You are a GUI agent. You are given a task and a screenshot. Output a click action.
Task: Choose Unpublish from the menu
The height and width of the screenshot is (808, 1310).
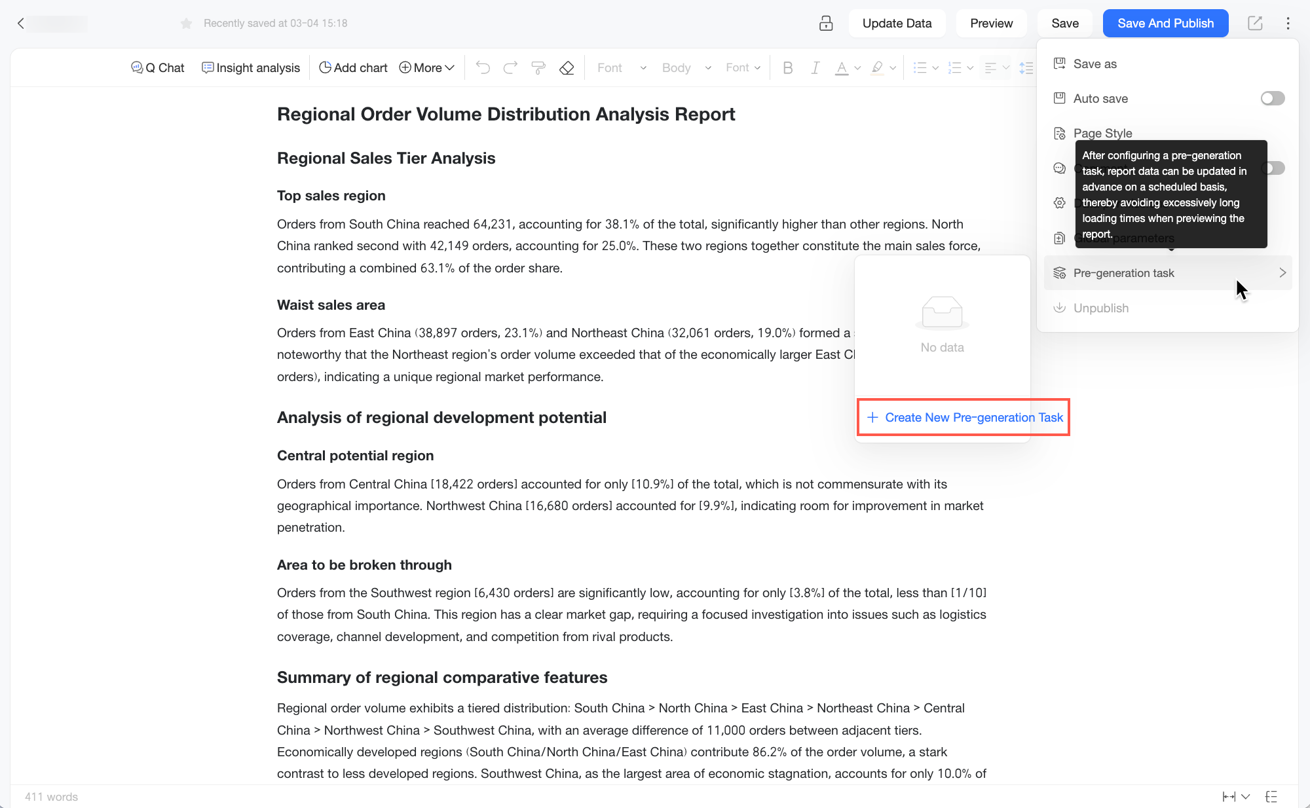coord(1167,308)
